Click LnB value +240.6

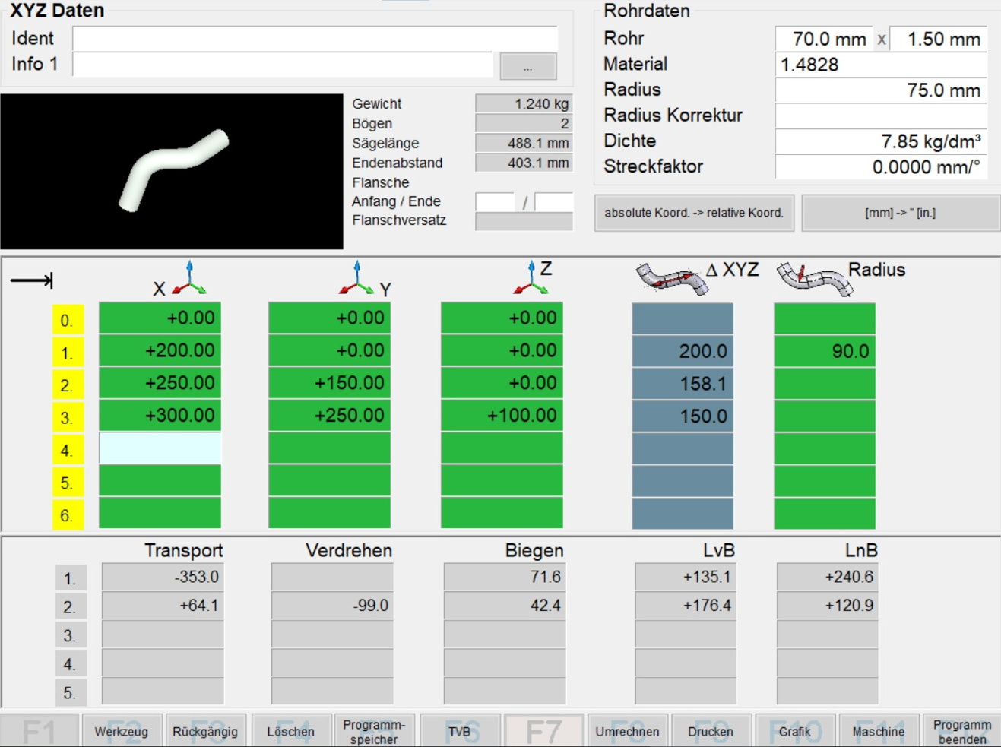(x=827, y=577)
